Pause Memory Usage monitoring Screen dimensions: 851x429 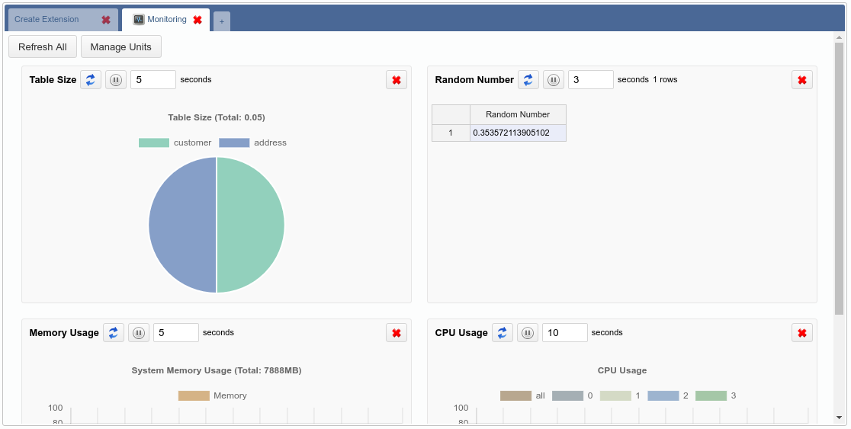(139, 333)
